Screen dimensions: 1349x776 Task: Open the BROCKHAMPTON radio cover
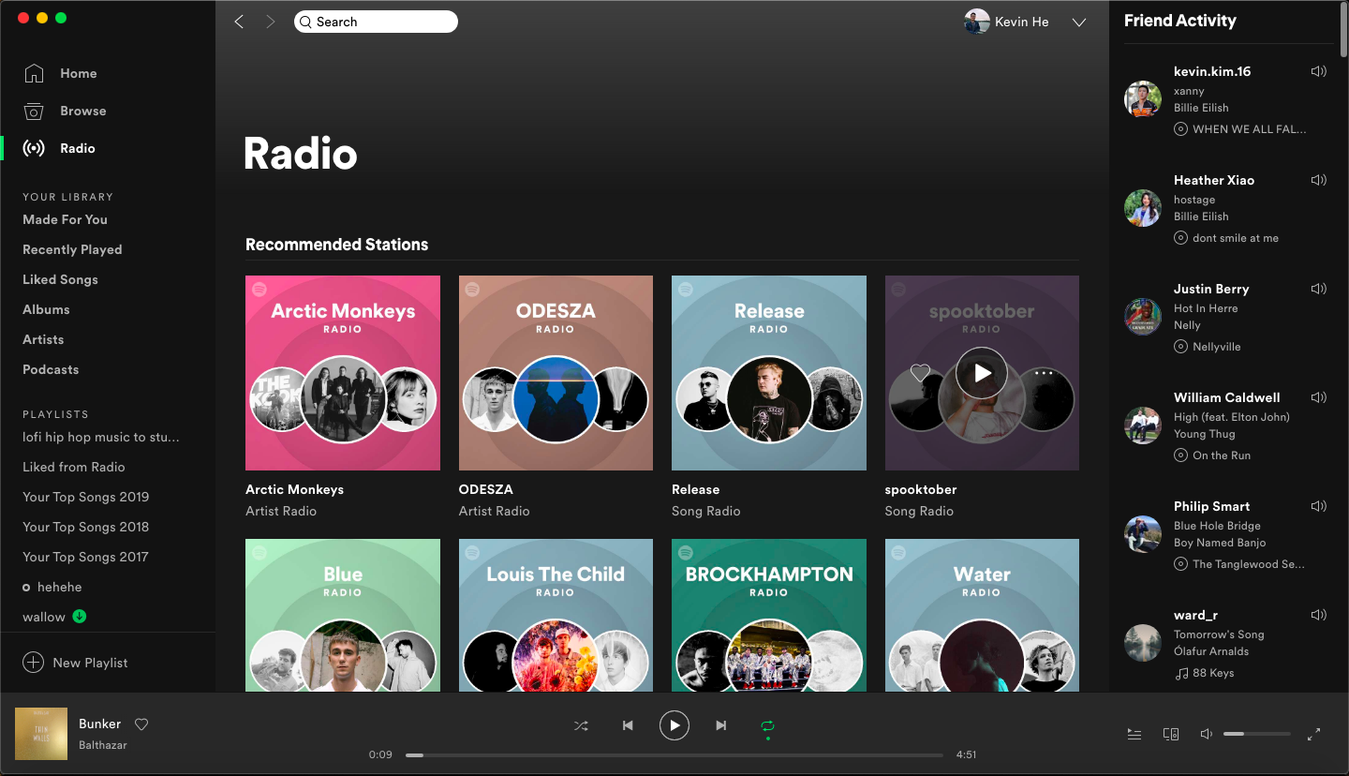point(769,616)
